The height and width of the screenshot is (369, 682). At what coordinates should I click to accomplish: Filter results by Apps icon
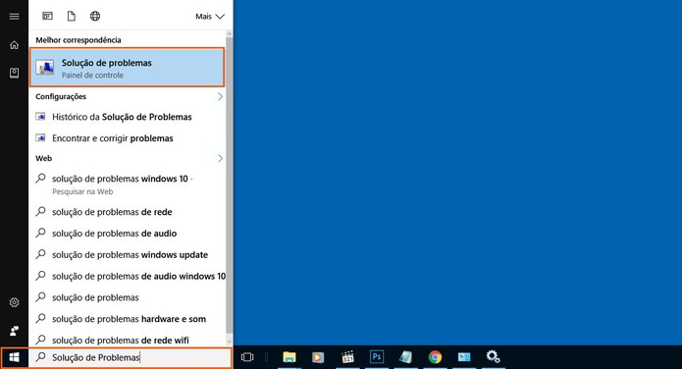47,16
